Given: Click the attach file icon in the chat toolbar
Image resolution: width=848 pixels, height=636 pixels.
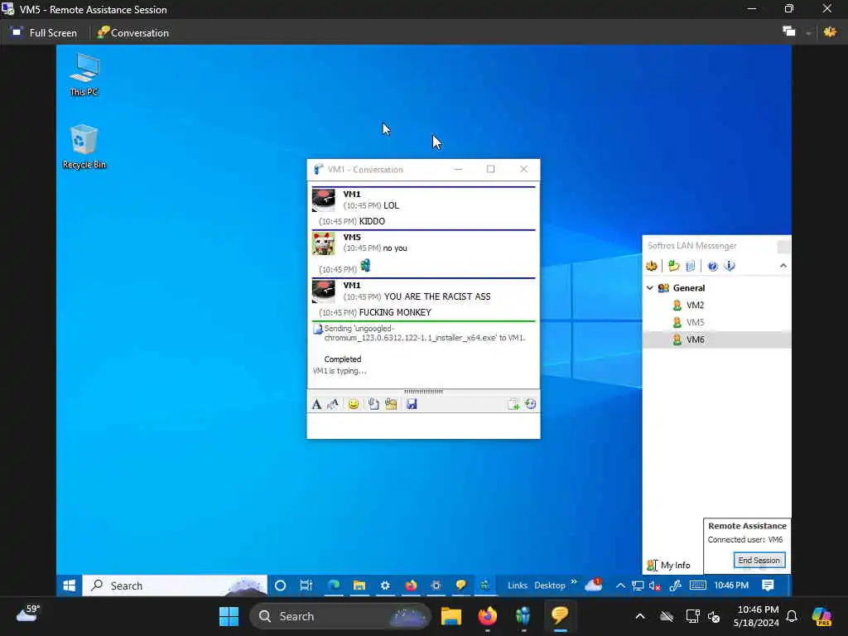Looking at the screenshot, I should (373, 404).
